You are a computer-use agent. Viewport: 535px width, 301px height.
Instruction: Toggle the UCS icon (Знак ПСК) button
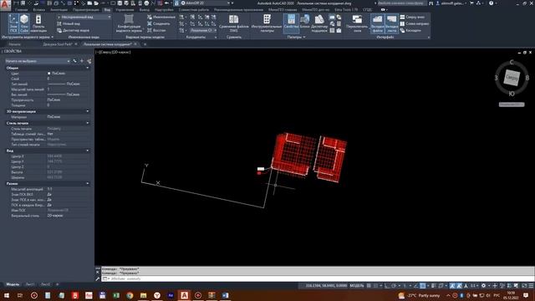click(13, 23)
